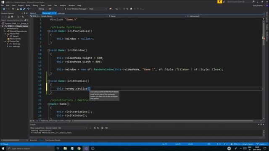Click the bookmark icon in the toolbar
This screenshot has width=269, height=151.
[131, 9]
